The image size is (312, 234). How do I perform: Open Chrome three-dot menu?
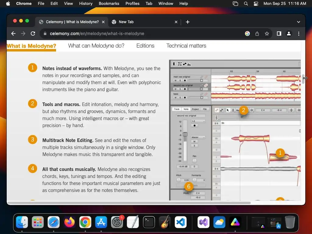click(299, 34)
